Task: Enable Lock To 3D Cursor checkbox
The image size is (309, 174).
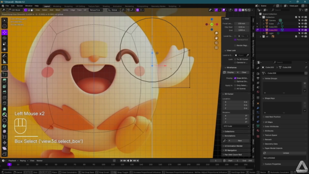Action: click(235, 59)
